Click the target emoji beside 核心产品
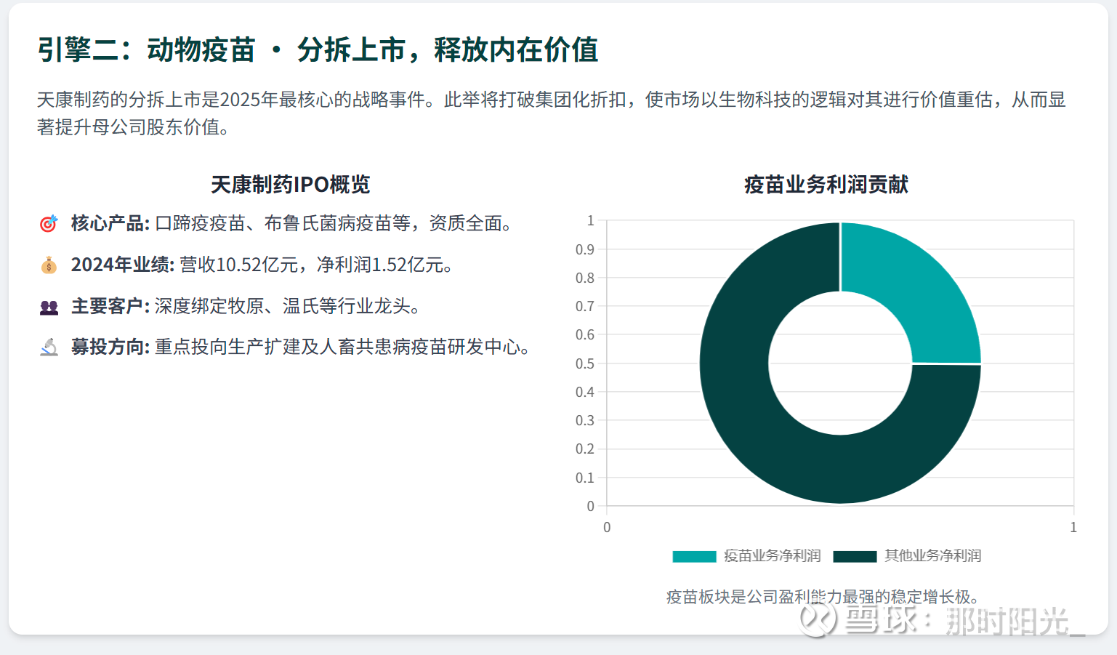 pyautogui.click(x=49, y=224)
